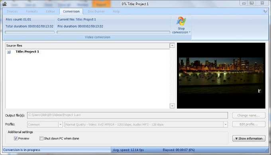The image size is (271, 155).
Task: Select the Conversion tab
Action: point(71,12)
